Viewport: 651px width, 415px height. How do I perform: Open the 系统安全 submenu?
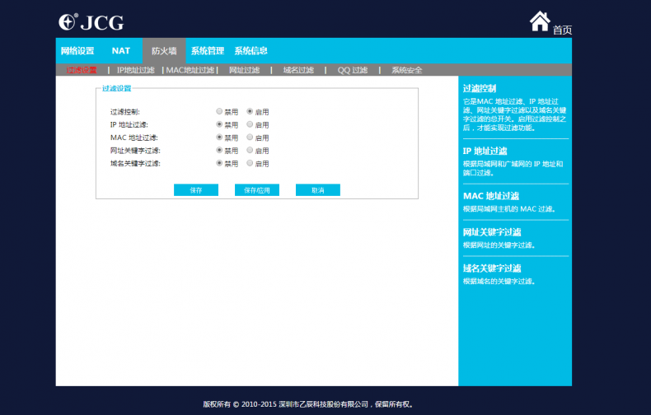coord(406,70)
